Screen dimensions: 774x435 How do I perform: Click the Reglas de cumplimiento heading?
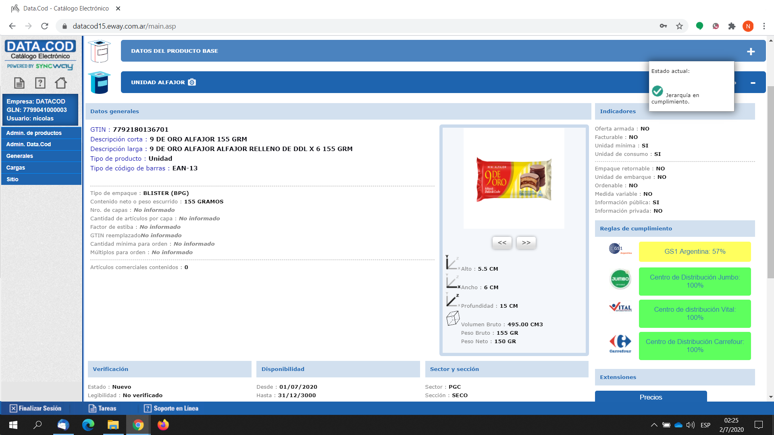click(636, 228)
